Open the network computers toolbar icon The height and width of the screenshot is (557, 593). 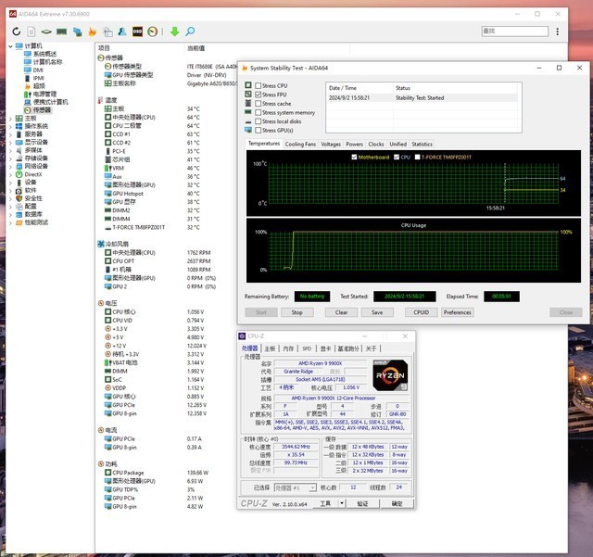click(x=77, y=32)
